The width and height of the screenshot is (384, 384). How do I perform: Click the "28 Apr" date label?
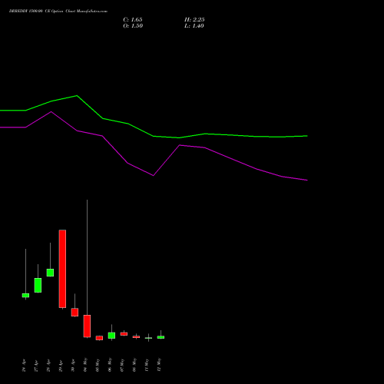48,365
